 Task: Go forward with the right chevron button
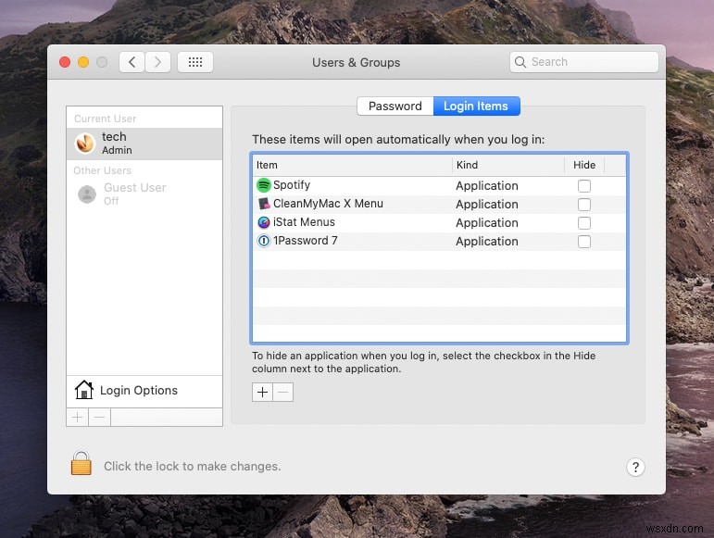tap(158, 62)
